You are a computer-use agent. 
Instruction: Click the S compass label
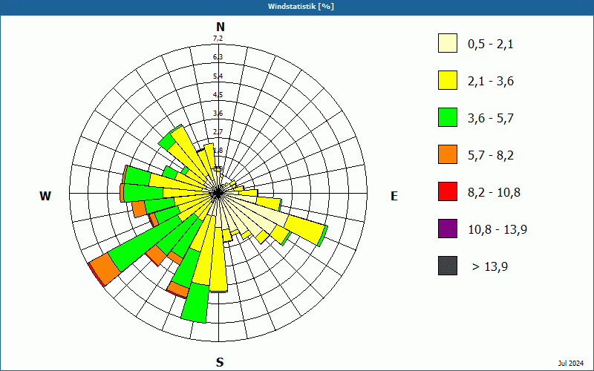pos(220,363)
